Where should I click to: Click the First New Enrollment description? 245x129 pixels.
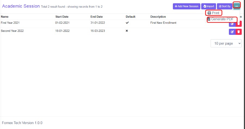click(x=163, y=23)
